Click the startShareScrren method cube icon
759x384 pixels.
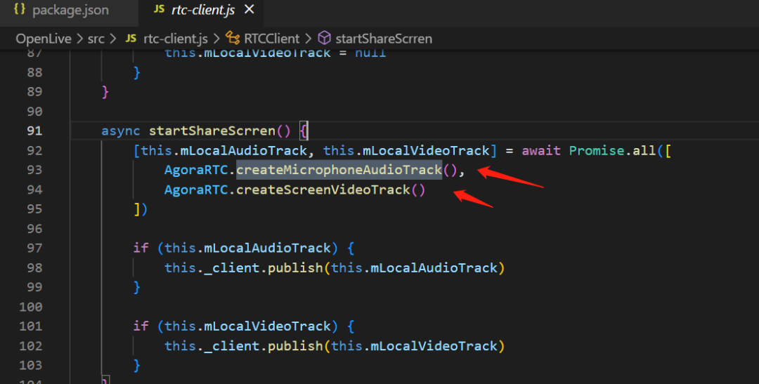click(324, 38)
